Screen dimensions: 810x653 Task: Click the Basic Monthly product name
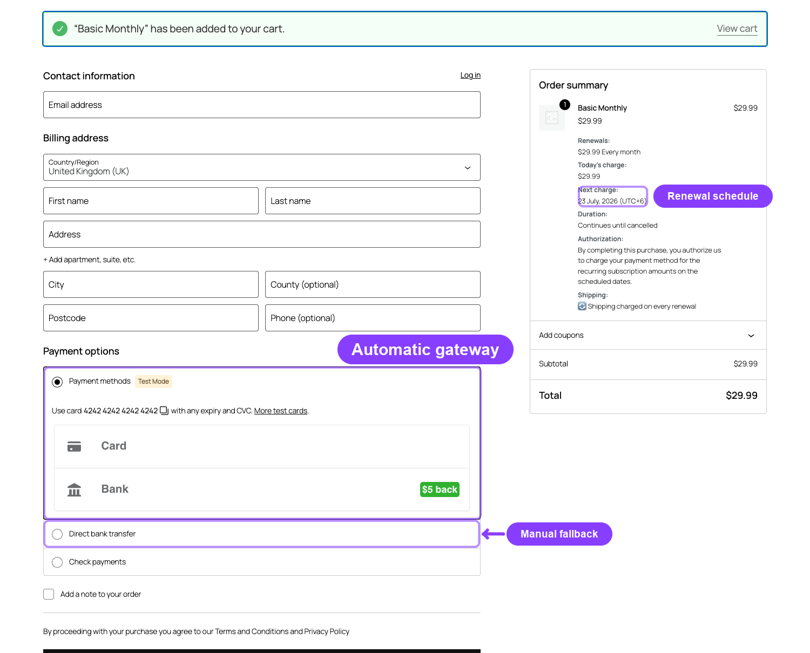(x=602, y=108)
